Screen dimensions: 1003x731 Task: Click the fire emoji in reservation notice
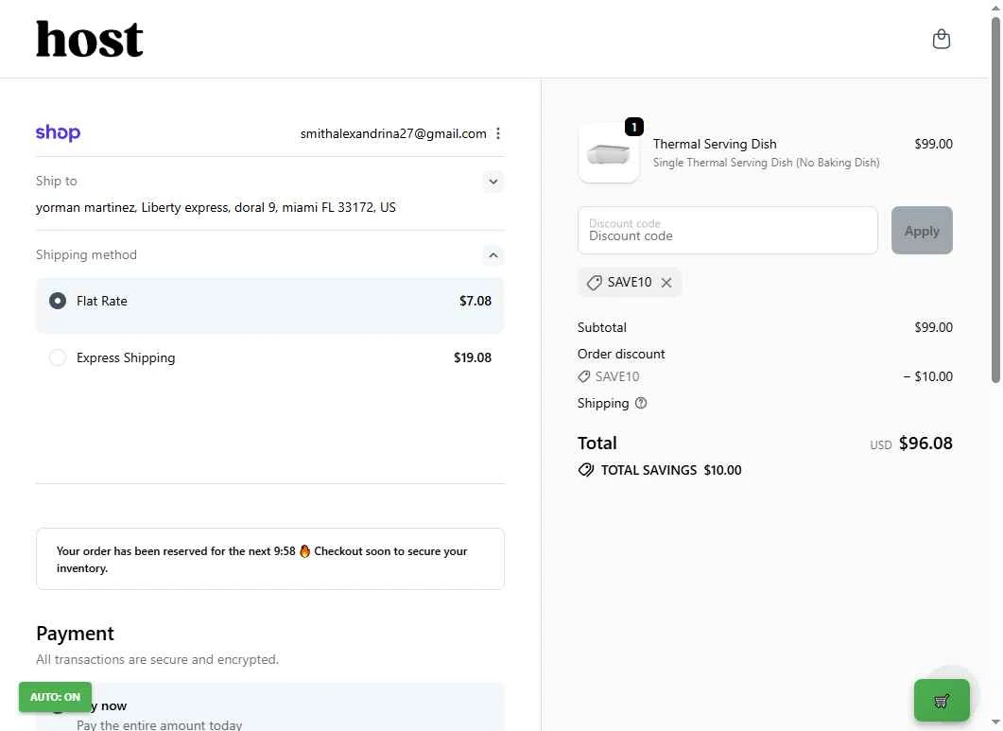click(304, 551)
